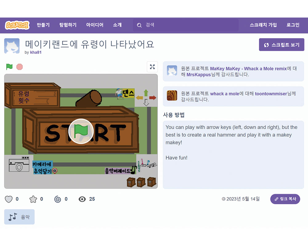Click the dancing character sprite

point(119,94)
